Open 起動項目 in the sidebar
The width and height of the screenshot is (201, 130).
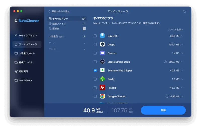27,71
